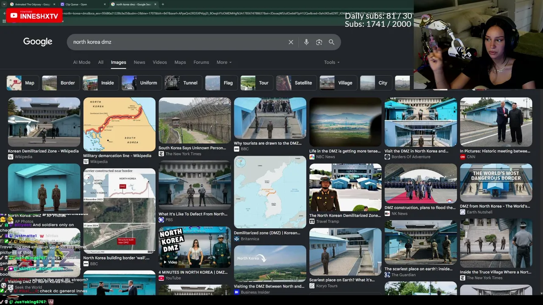Click the PBS favicon

pos(161,220)
